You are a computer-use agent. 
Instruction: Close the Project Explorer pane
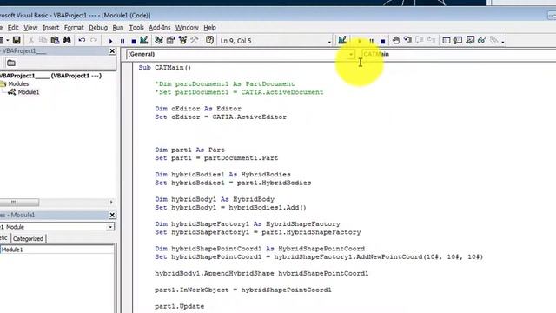112,51
